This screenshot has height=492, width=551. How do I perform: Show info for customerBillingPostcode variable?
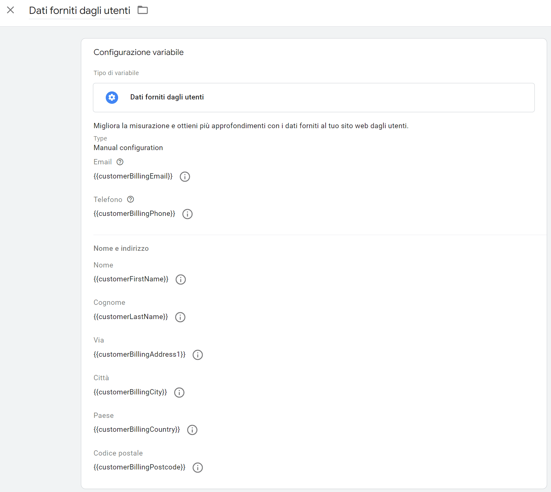coord(198,468)
